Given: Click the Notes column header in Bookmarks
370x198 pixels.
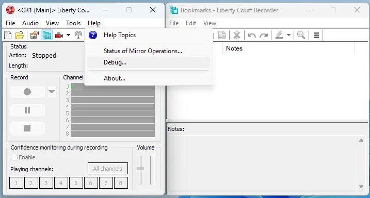Looking at the screenshot, I should (288, 48).
